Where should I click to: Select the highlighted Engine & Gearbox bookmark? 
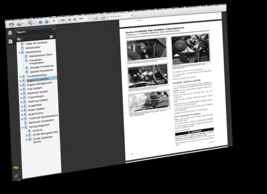[x=38, y=79]
